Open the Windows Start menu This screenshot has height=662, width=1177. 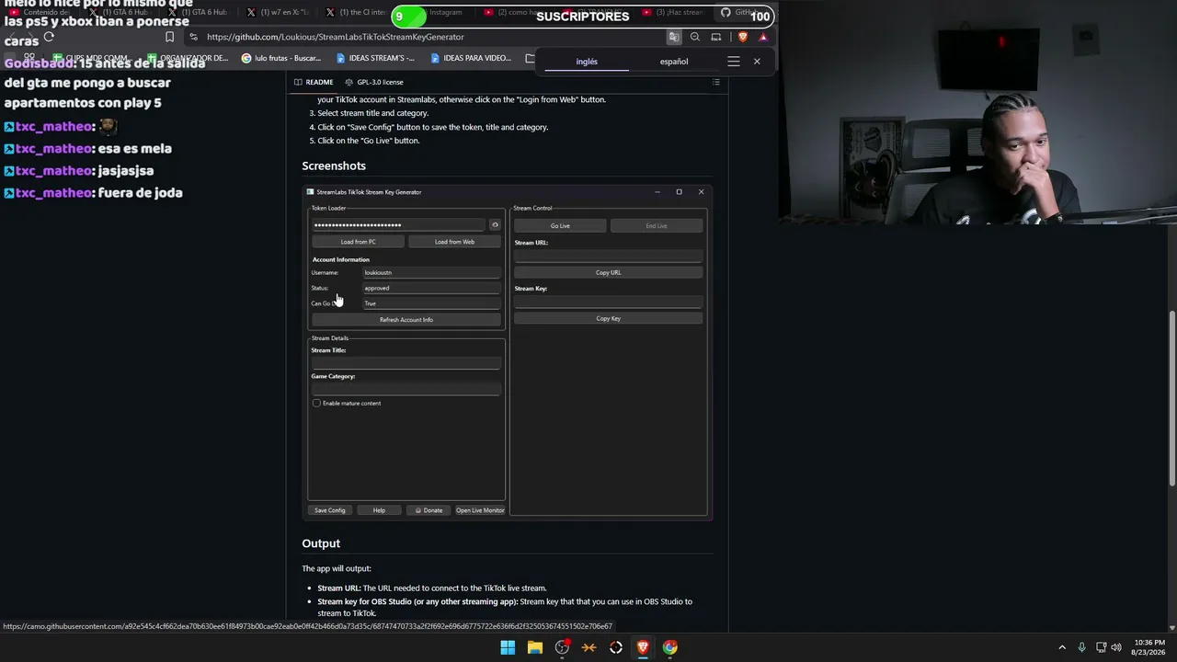pos(508,647)
